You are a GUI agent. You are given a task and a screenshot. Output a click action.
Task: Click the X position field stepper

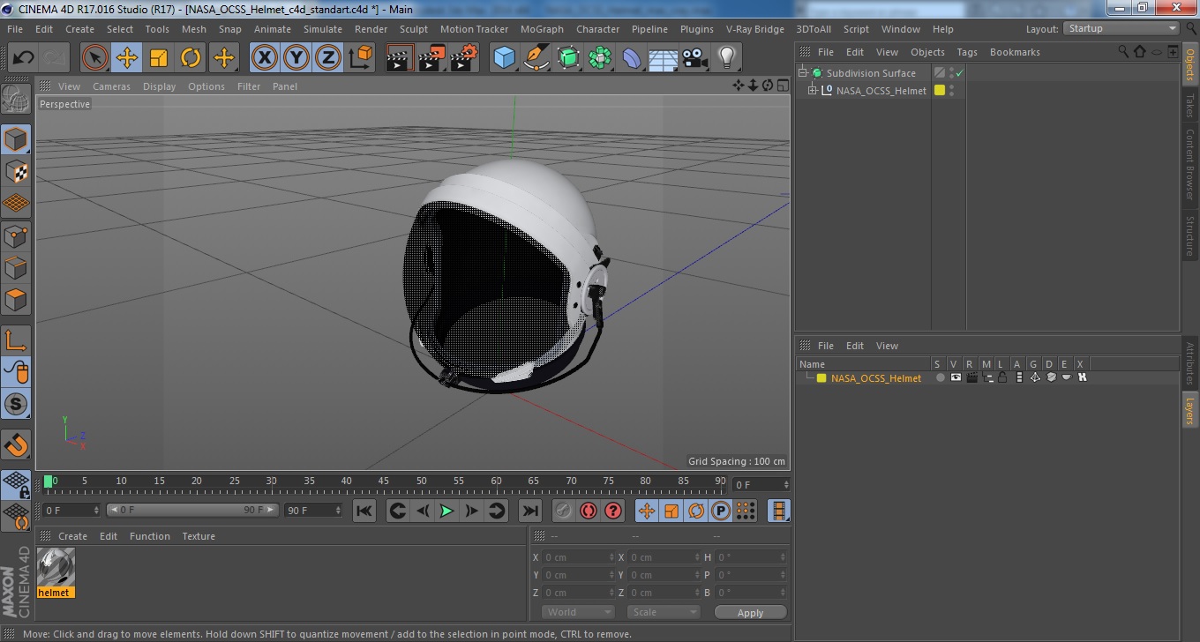[x=612, y=557]
